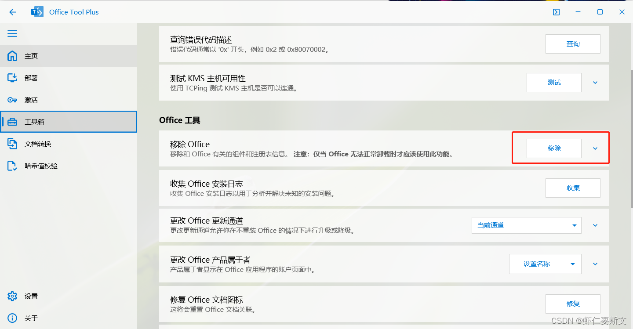
Task: Expand the 更改 Office 更新通道 chevron
Action: coord(595,225)
